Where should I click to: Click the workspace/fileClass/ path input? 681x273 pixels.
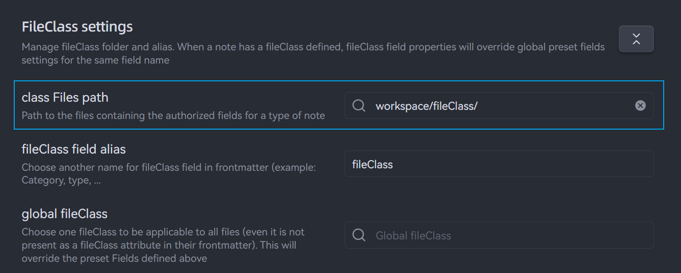coord(500,106)
